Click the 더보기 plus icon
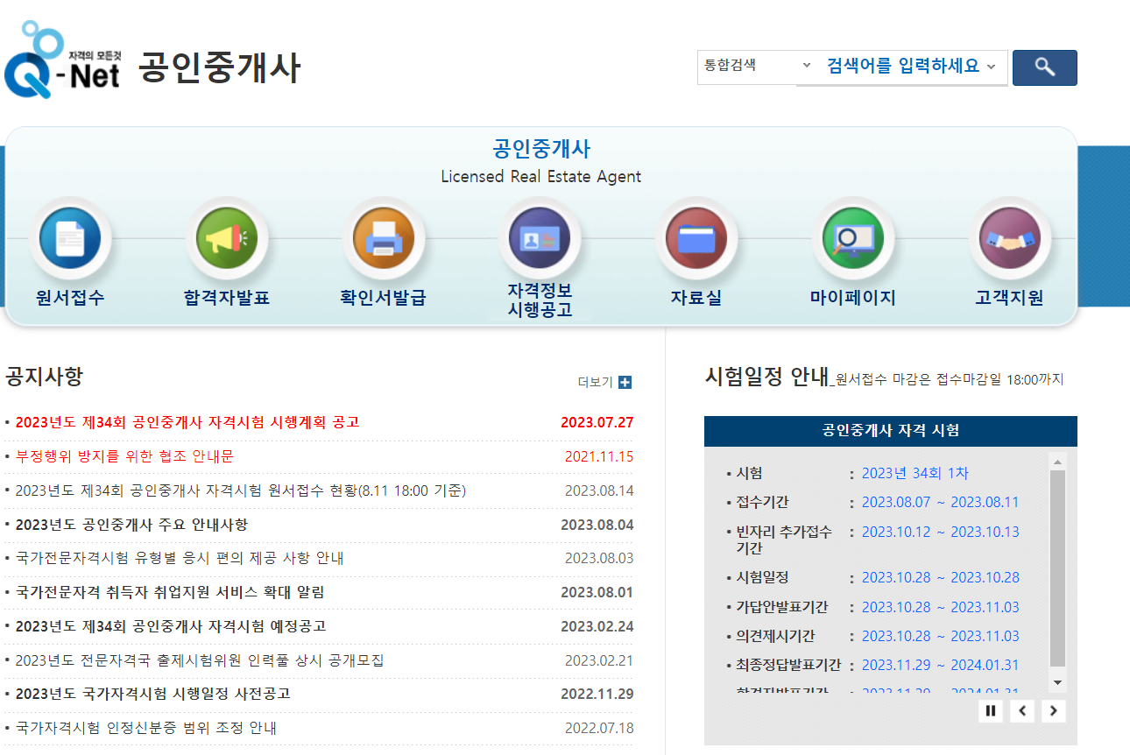Screen dimensions: 1130x755 point(625,382)
